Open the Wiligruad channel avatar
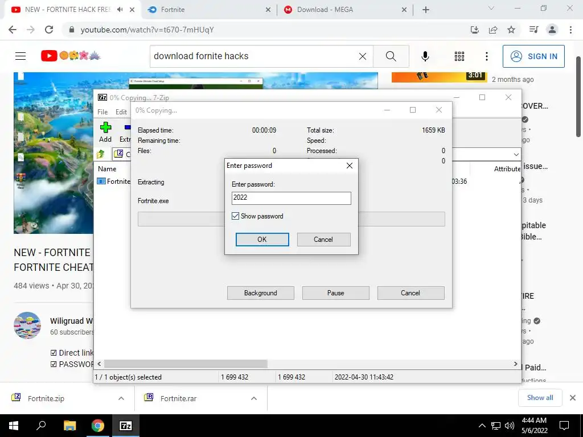 (x=27, y=325)
